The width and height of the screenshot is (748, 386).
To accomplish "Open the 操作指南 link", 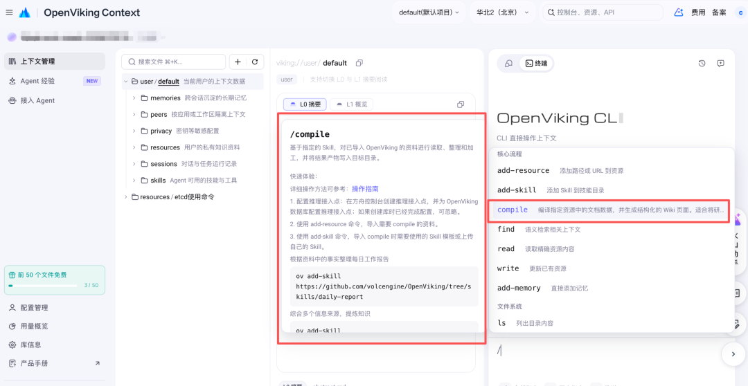I will [366, 189].
